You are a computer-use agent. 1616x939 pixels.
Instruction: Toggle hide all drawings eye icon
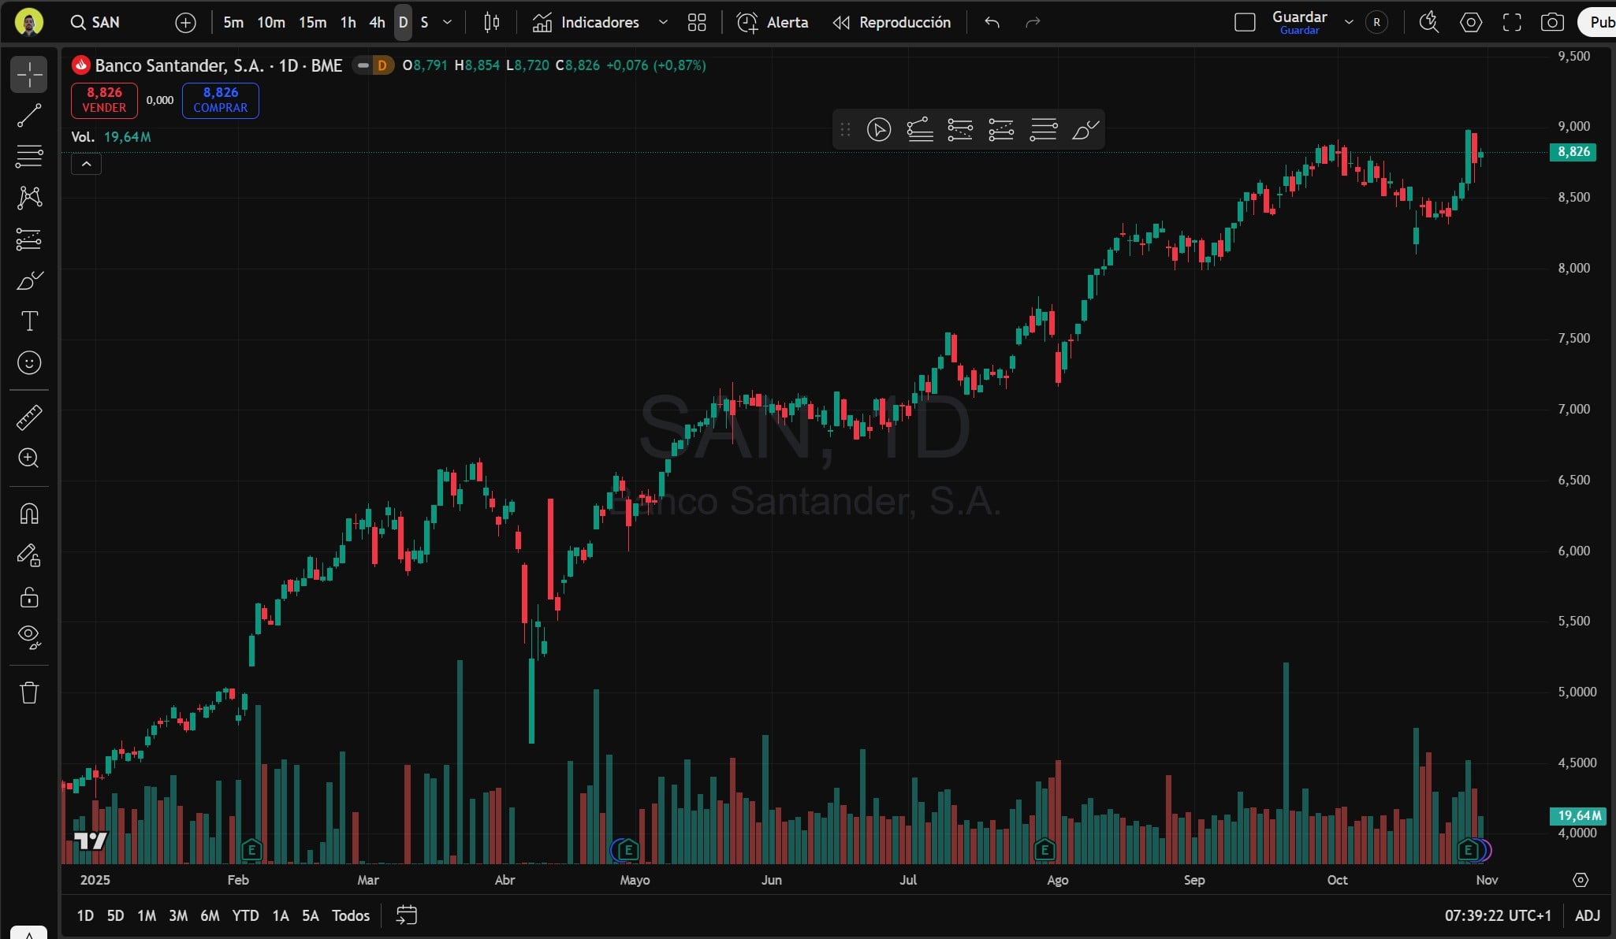[x=29, y=637]
